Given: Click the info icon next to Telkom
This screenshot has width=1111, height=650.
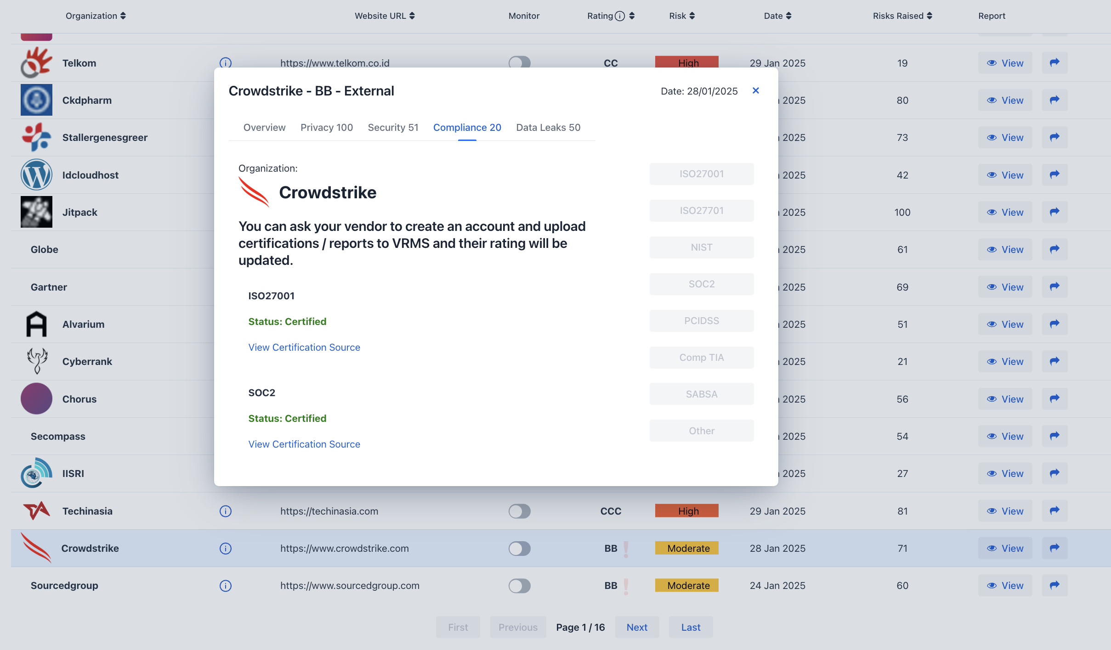Looking at the screenshot, I should [225, 63].
